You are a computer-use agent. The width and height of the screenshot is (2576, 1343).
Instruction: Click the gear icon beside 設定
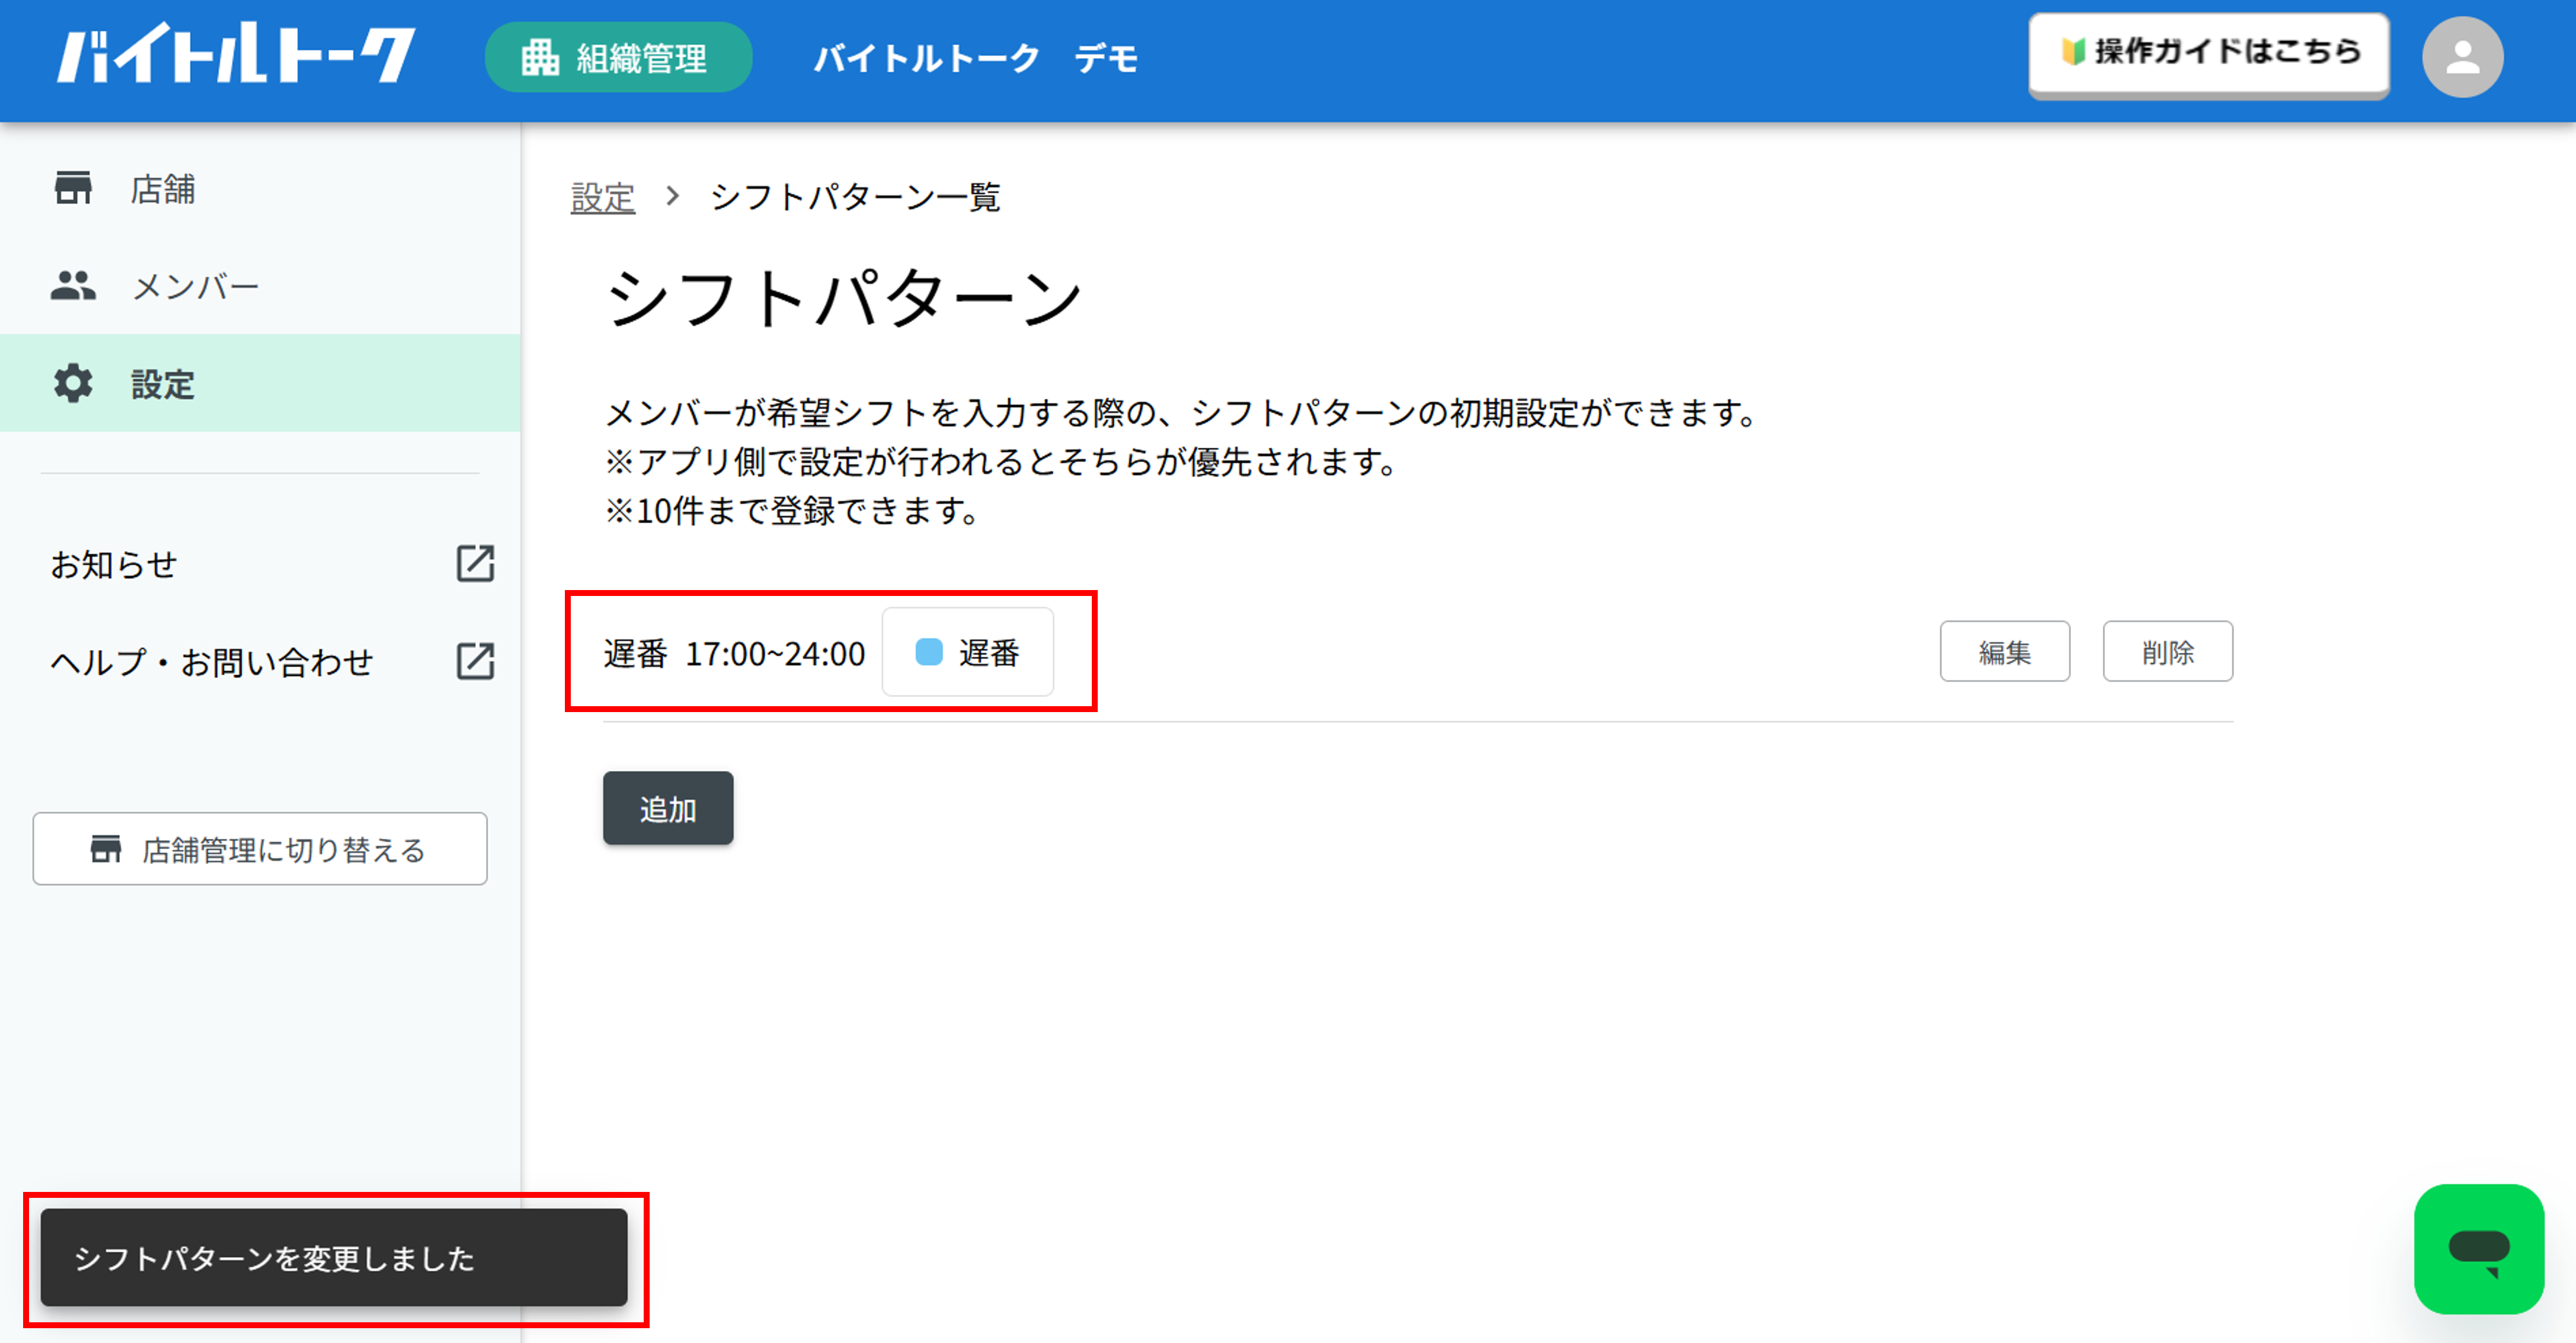(x=73, y=384)
